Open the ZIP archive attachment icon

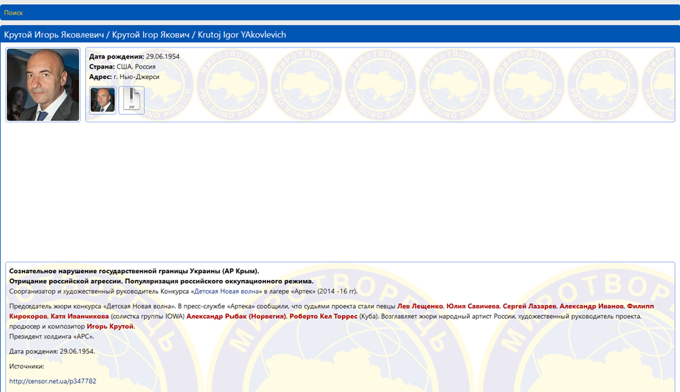131,100
